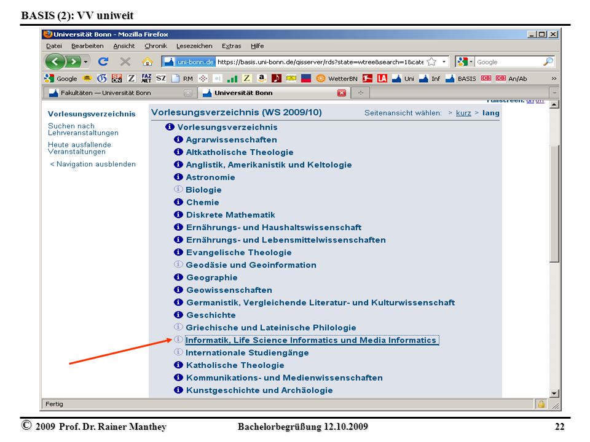Image resolution: width=590 pixels, height=442 pixels.
Task: Open the Bearbeiten menu
Action: click(87, 46)
